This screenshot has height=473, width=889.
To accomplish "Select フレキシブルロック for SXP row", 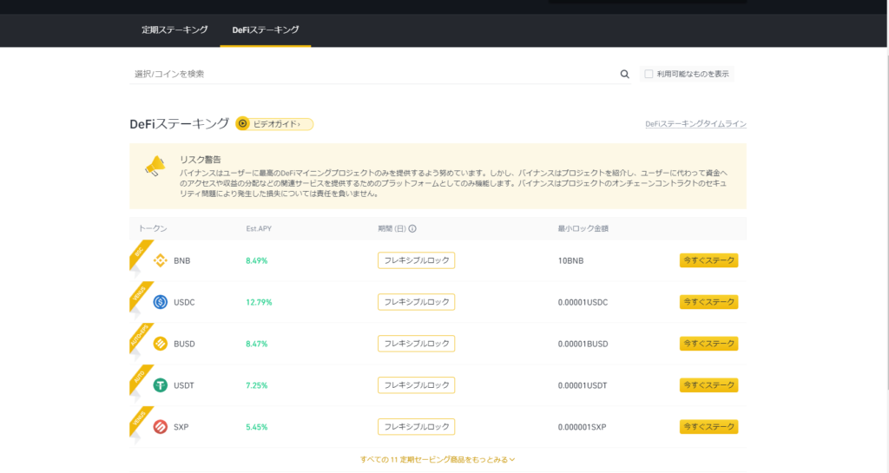I will 416,426.
